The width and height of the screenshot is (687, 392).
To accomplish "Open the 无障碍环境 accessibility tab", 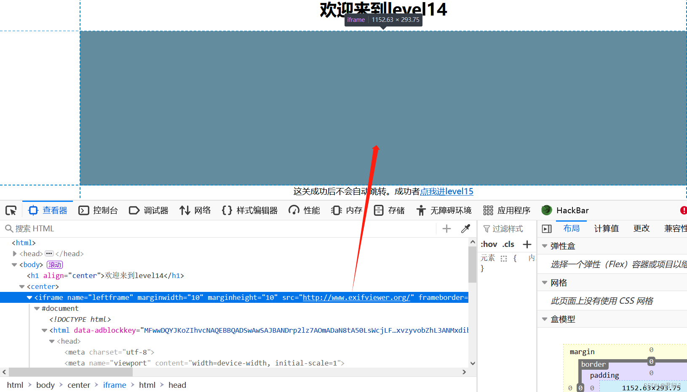I will [444, 210].
